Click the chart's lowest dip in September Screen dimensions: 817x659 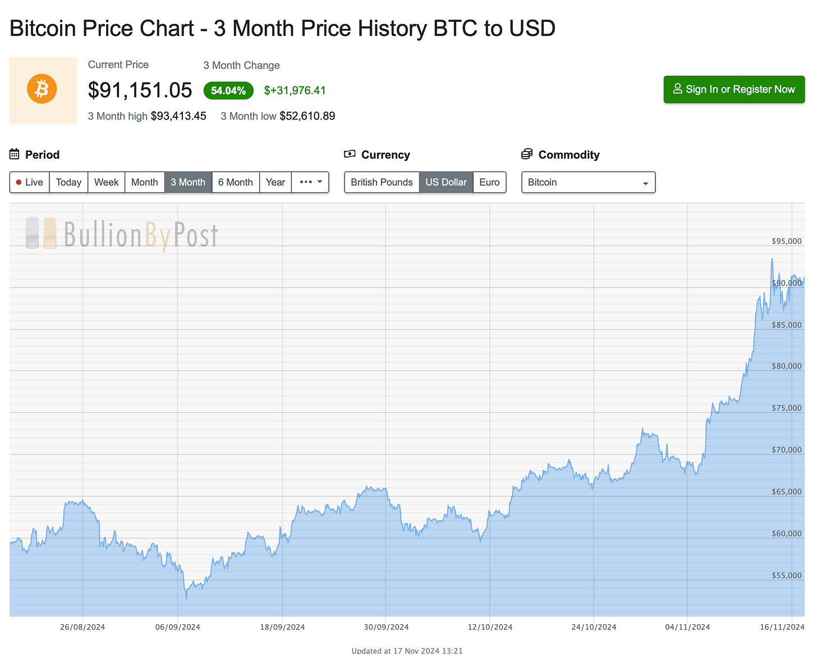click(186, 598)
